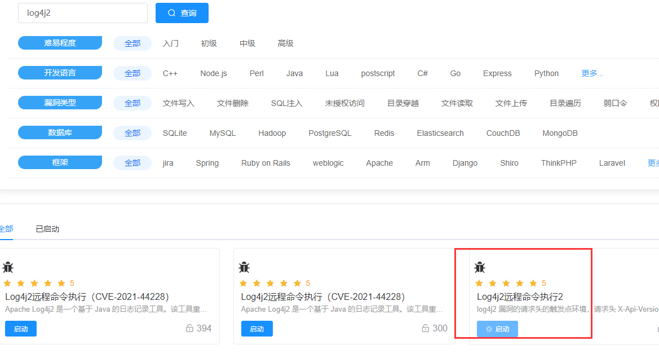
Task: Focus the log4j2 search input field
Action: point(83,13)
